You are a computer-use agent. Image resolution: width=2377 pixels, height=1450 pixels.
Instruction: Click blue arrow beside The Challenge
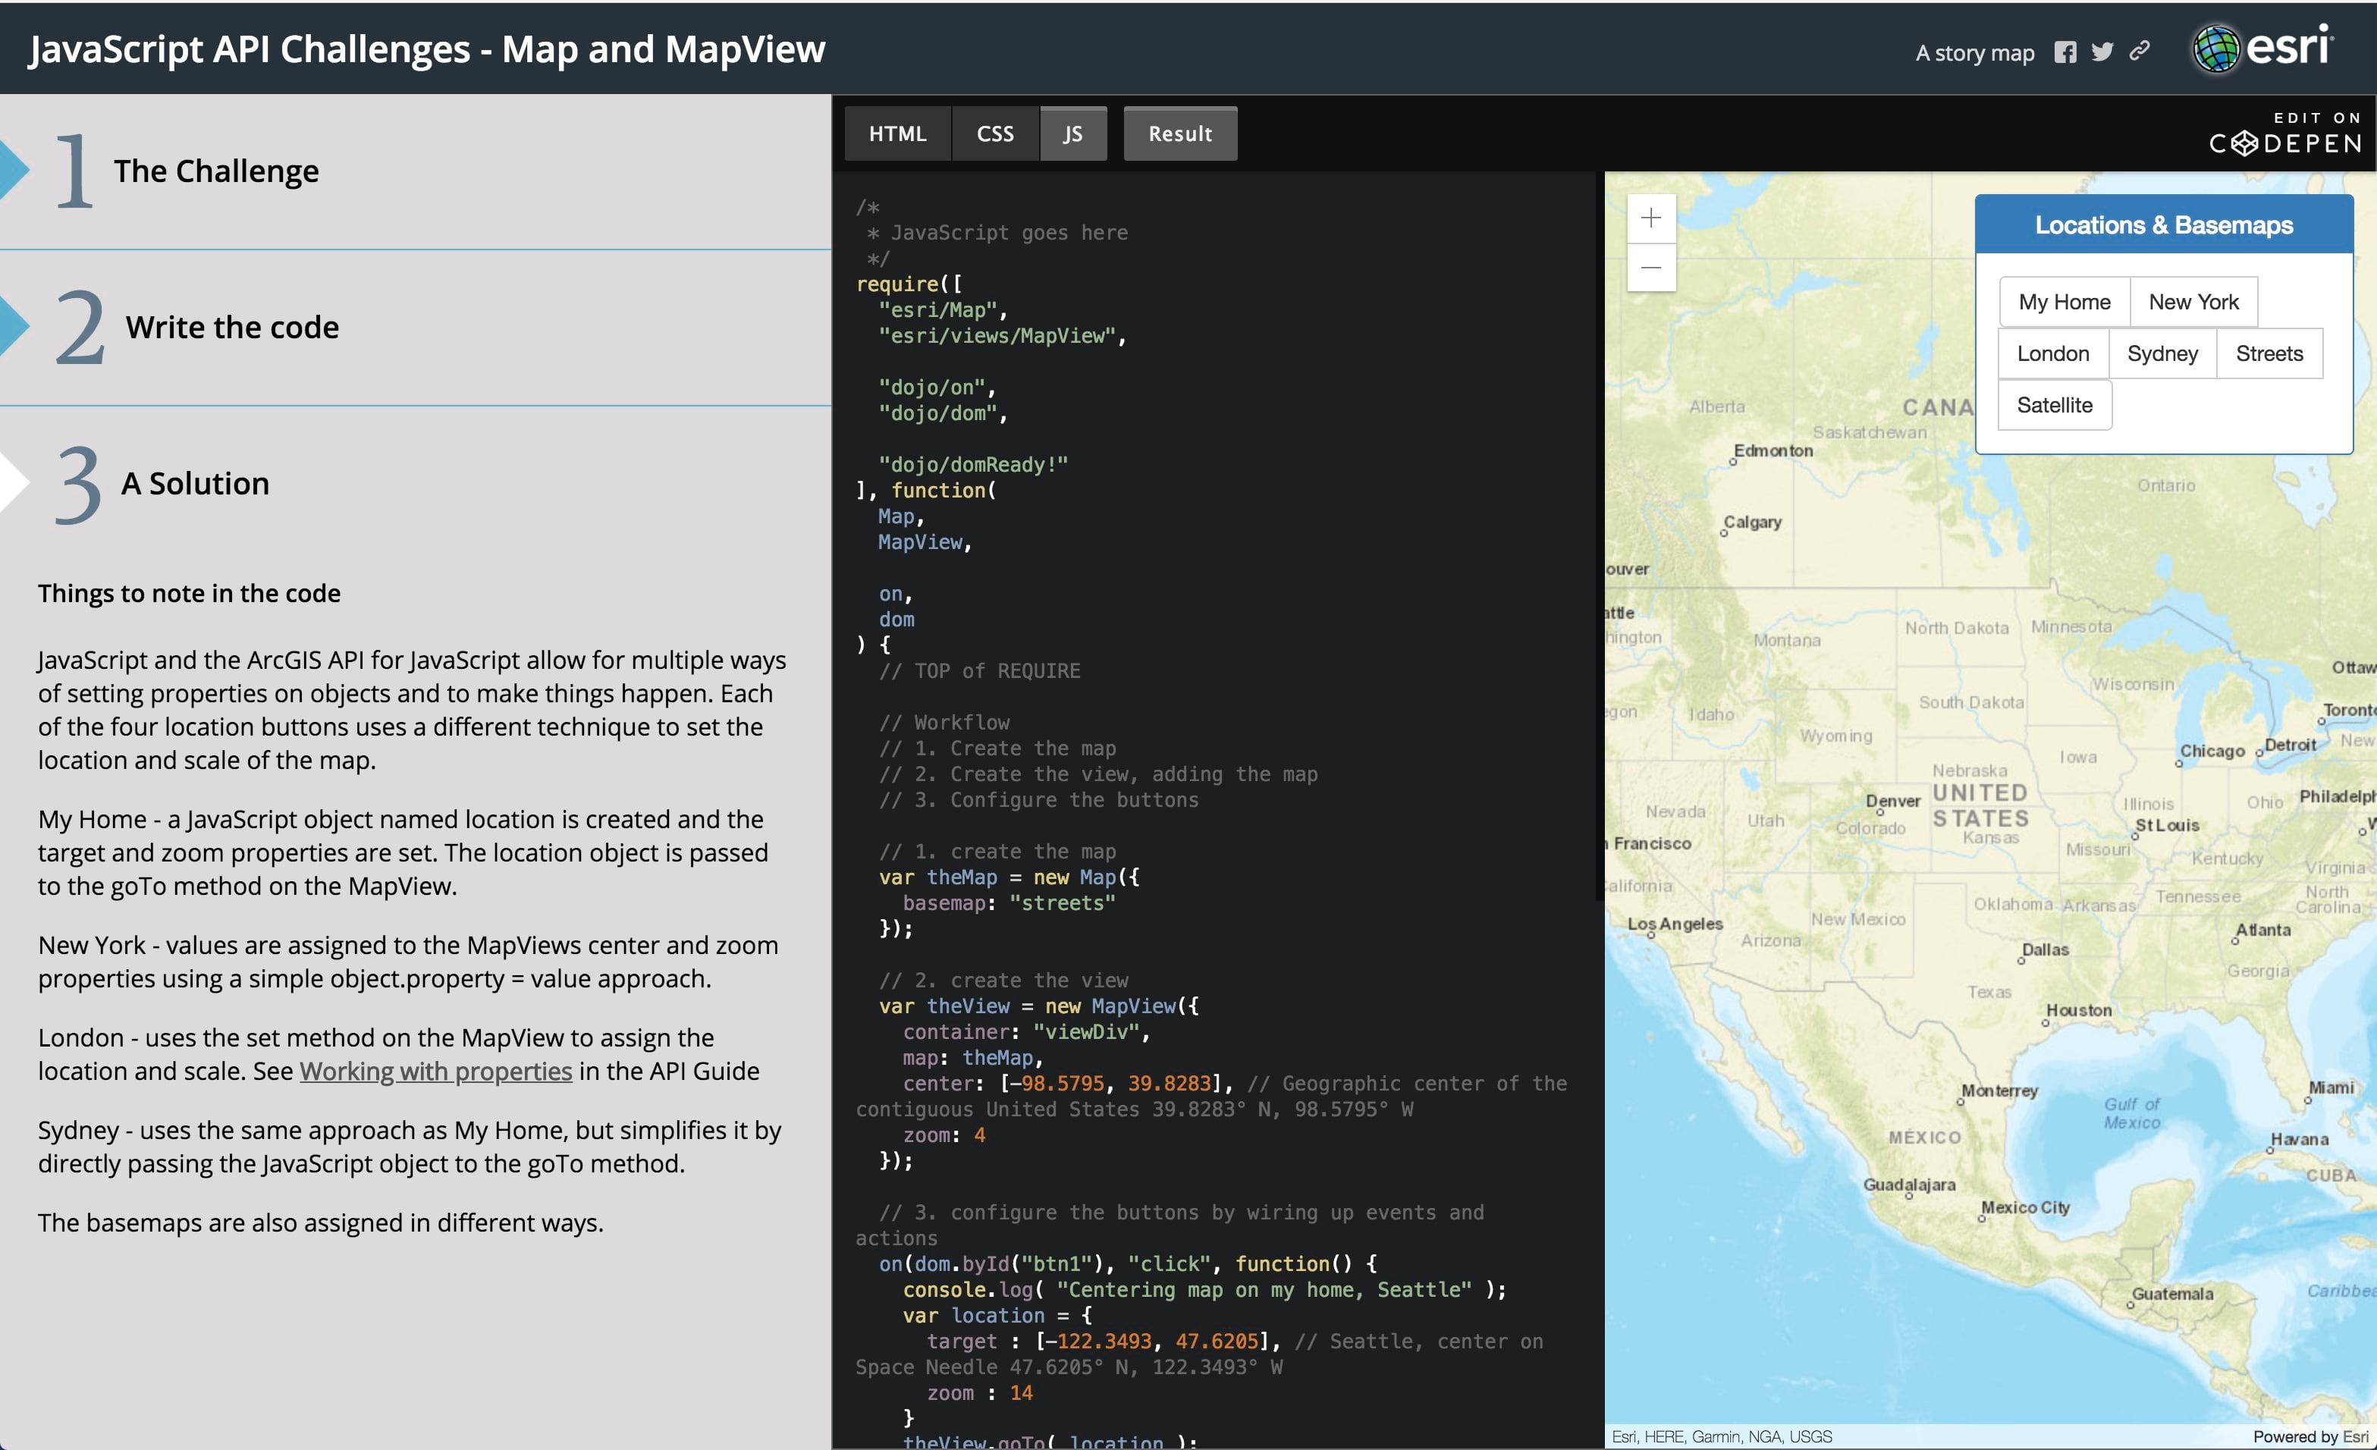[14, 170]
